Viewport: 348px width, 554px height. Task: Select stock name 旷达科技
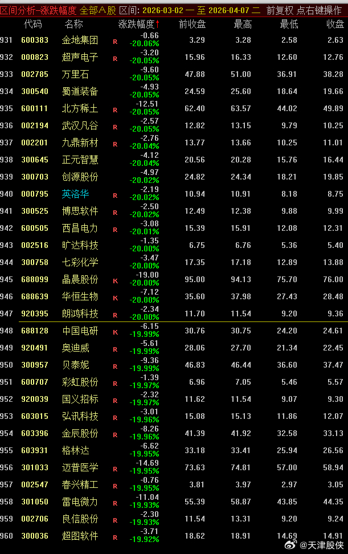click(80, 245)
